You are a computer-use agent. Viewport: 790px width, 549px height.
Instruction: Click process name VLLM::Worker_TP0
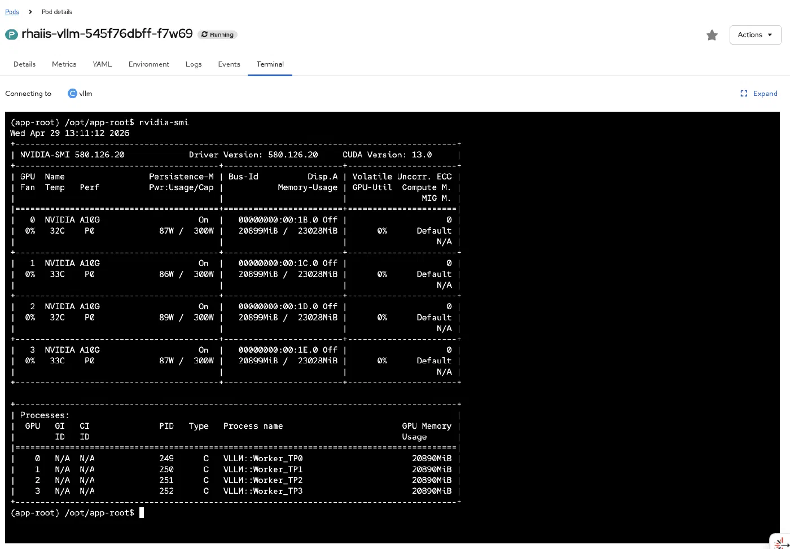[x=263, y=458]
